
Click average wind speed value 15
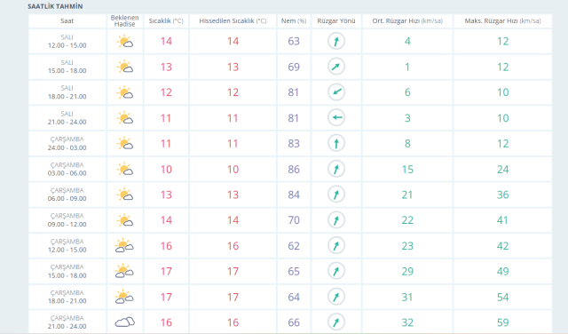[x=407, y=170]
